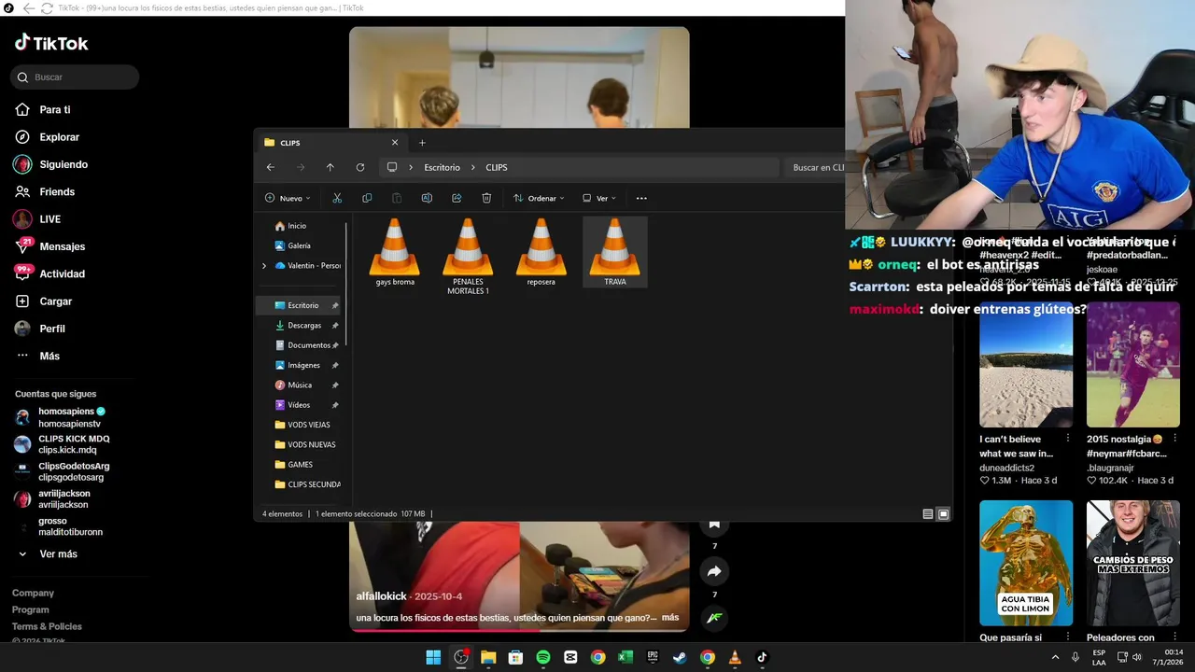
Task: Expand the Valentin - Personal tree node
Action: coord(264,266)
